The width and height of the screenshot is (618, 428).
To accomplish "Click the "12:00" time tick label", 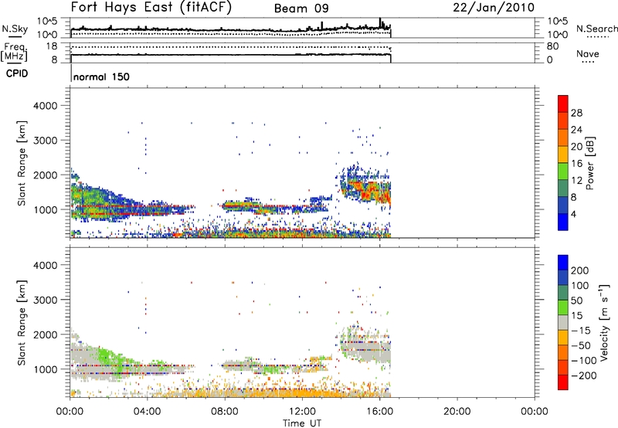I will tap(302, 412).
